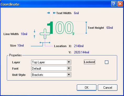Click the Text Height dimension arrow

coord(86,28)
